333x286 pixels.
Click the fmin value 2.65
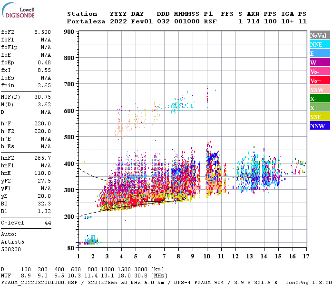click(44, 85)
